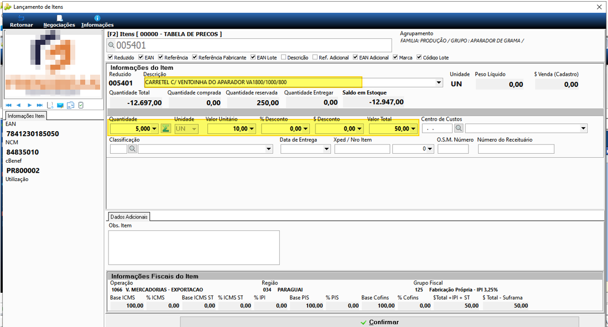Expand the Descrição item dropdown
This screenshot has width=608, height=327.
coord(439,82)
